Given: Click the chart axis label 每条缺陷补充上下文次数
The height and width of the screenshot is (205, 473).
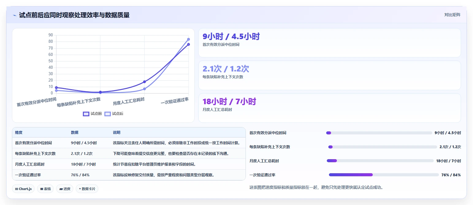Looking at the screenshot, I should pos(79,102).
